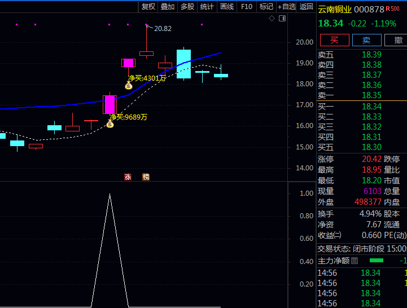407x308 pixels.
Task: Click the 标记 mark button
Action: pyautogui.click(x=266, y=6)
